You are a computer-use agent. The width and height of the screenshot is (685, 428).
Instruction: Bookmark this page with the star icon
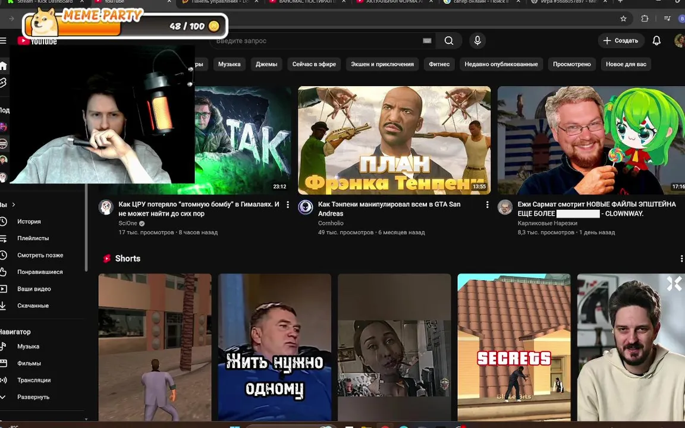623,18
